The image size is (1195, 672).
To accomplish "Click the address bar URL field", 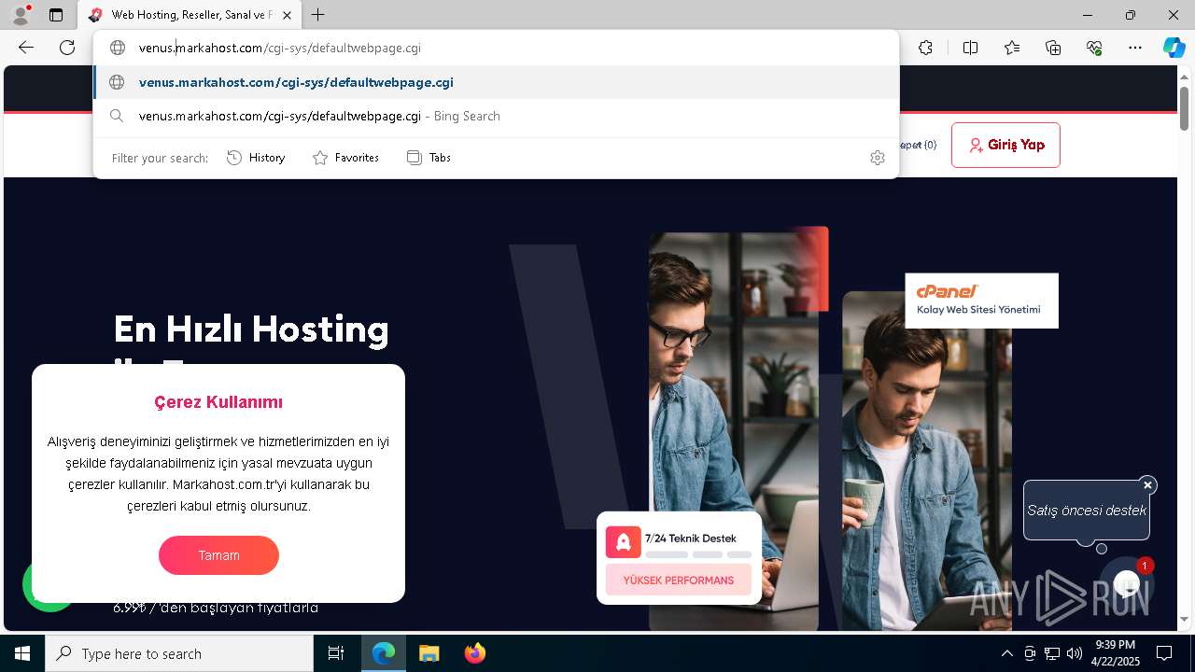I will (497, 48).
